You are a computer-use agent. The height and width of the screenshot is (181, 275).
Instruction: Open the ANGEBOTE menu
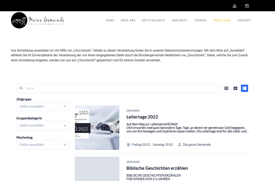pos(180,20)
